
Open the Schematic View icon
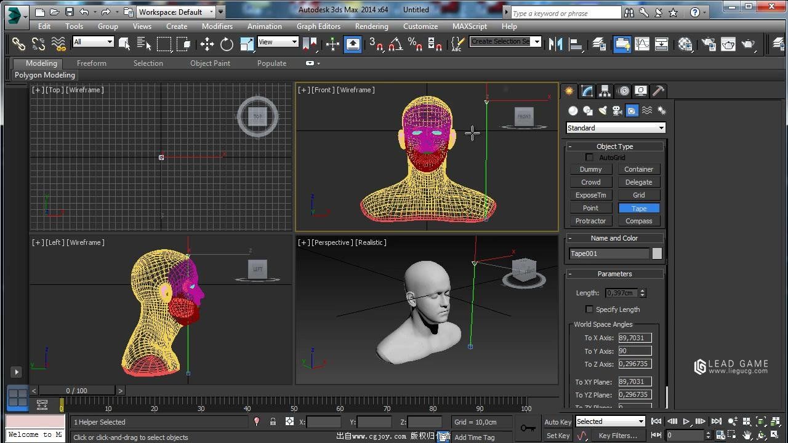click(x=662, y=44)
